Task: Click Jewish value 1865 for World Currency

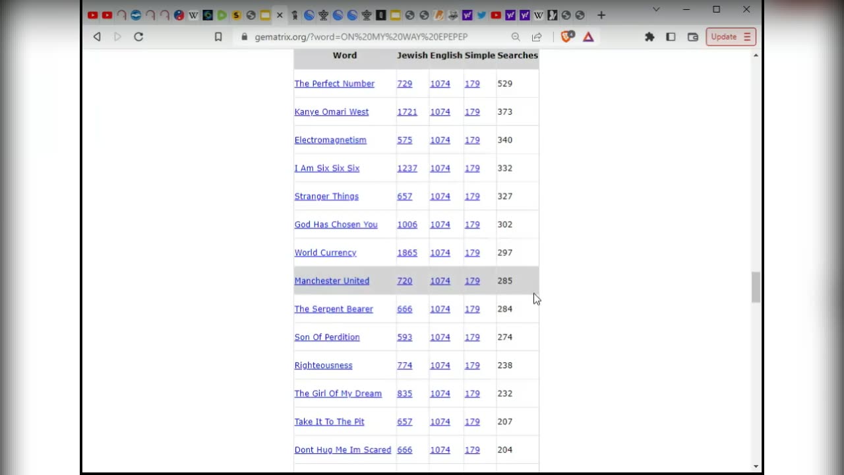Action: (407, 253)
